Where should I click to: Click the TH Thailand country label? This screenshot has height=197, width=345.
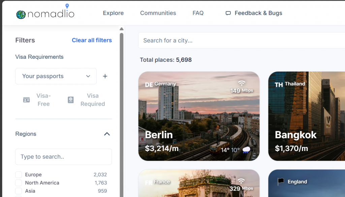(290, 84)
